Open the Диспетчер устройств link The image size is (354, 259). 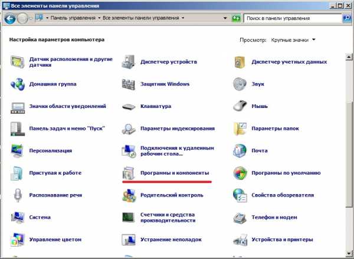click(x=168, y=62)
